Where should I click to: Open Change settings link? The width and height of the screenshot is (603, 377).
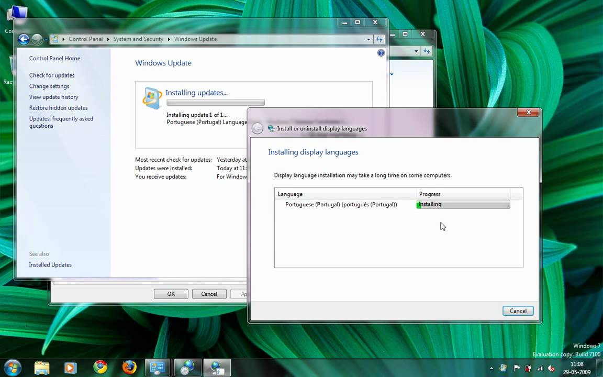click(x=49, y=86)
